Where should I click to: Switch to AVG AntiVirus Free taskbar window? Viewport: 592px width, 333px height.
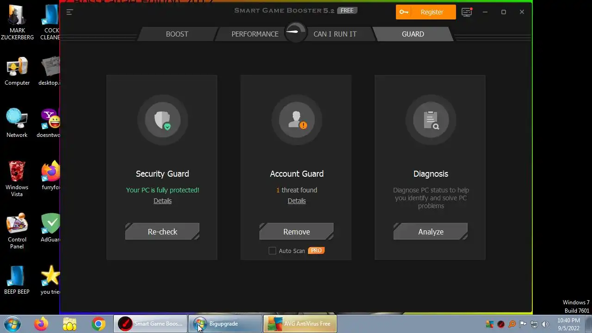pyautogui.click(x=300, y=324)
